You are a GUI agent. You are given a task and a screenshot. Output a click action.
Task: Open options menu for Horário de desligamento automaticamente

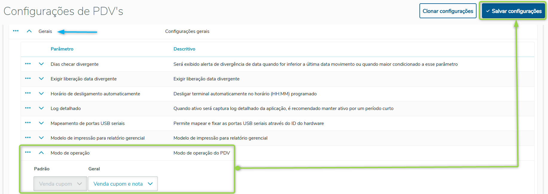[x=28, y=93]
